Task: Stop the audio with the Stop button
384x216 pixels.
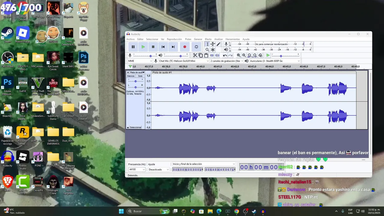Action: [153, 47]
